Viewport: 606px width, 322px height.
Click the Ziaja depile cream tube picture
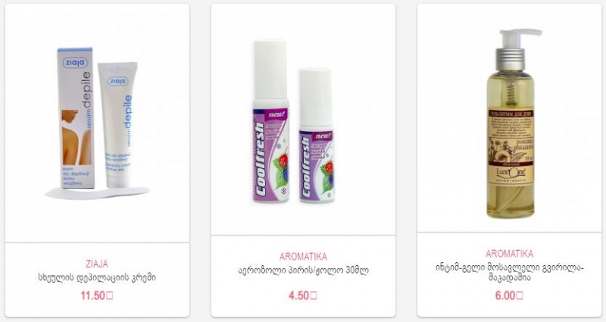pyautogui.click(x=117, y=124)
